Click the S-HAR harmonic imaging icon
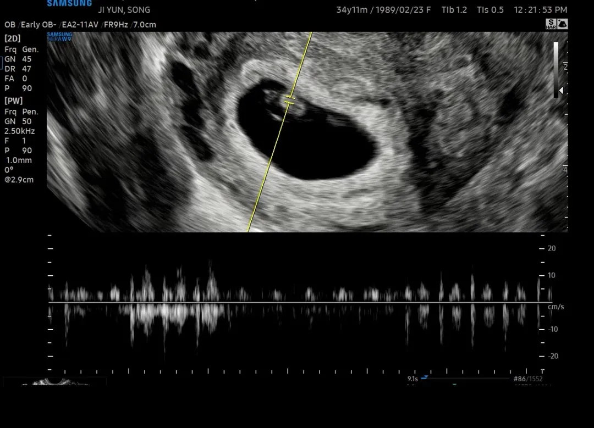 point(551,24)
